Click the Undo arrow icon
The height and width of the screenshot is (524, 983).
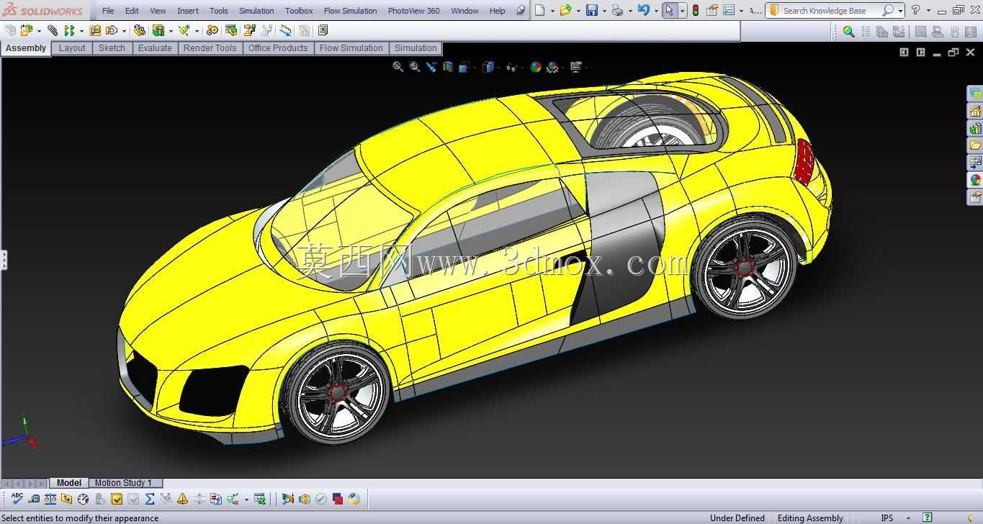(x=644, y=10)
